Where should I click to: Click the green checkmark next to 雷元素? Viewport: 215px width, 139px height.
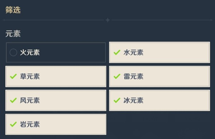(117, 76)
